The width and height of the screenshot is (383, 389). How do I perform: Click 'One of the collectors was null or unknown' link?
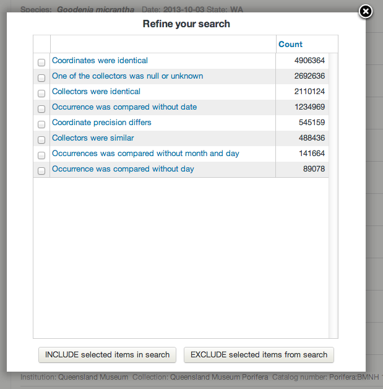[127, 76]
